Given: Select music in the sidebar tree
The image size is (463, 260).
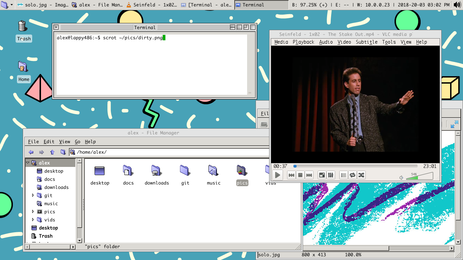Looking at the screenshot, I should tap(51, 203).
